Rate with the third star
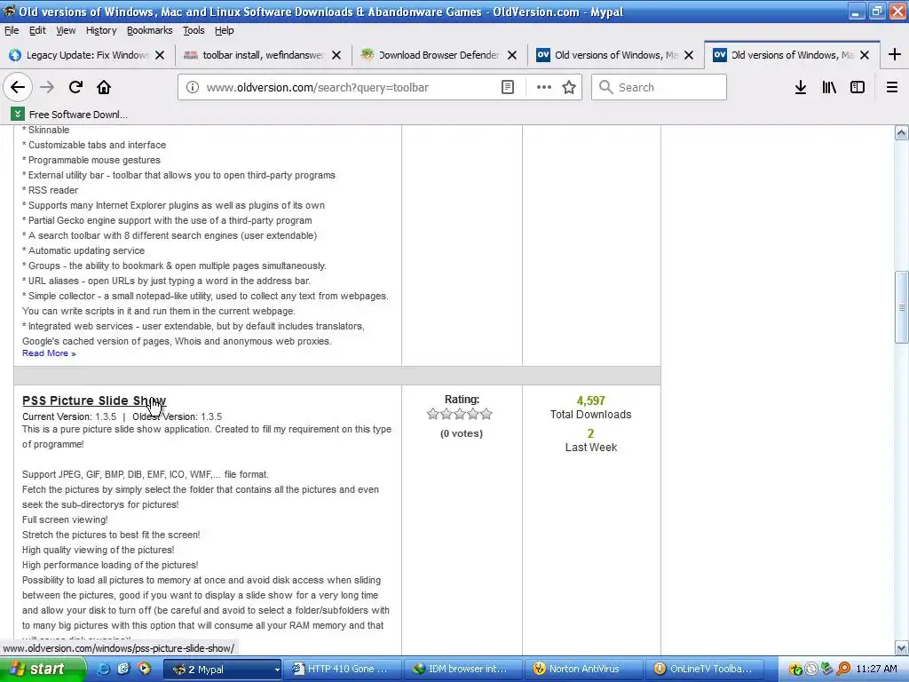This screenshot has height=682, width=909. [460, 414]
